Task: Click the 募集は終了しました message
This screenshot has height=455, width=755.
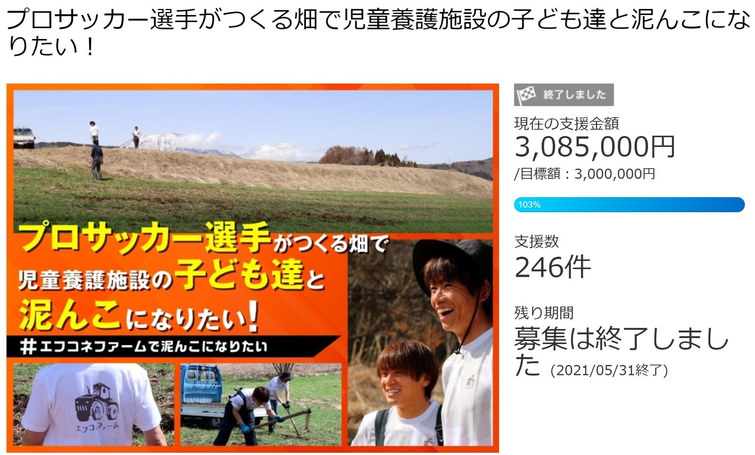Action: (x=621, y=351)
